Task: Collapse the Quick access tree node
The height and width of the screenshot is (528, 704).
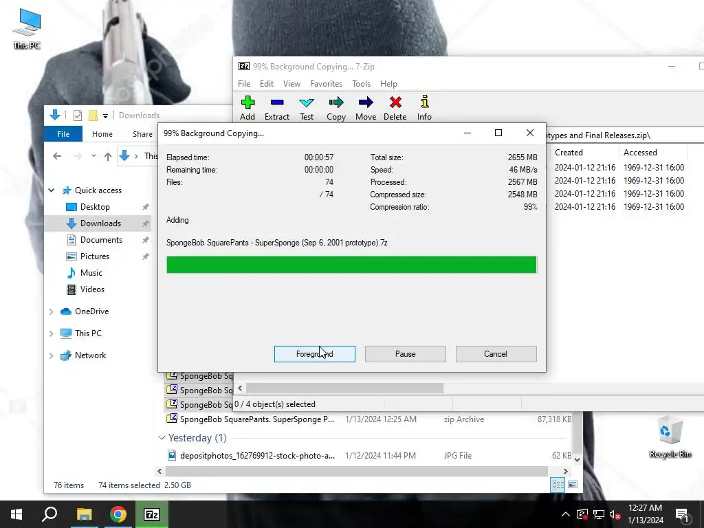Action: click(x=52, y=190)
